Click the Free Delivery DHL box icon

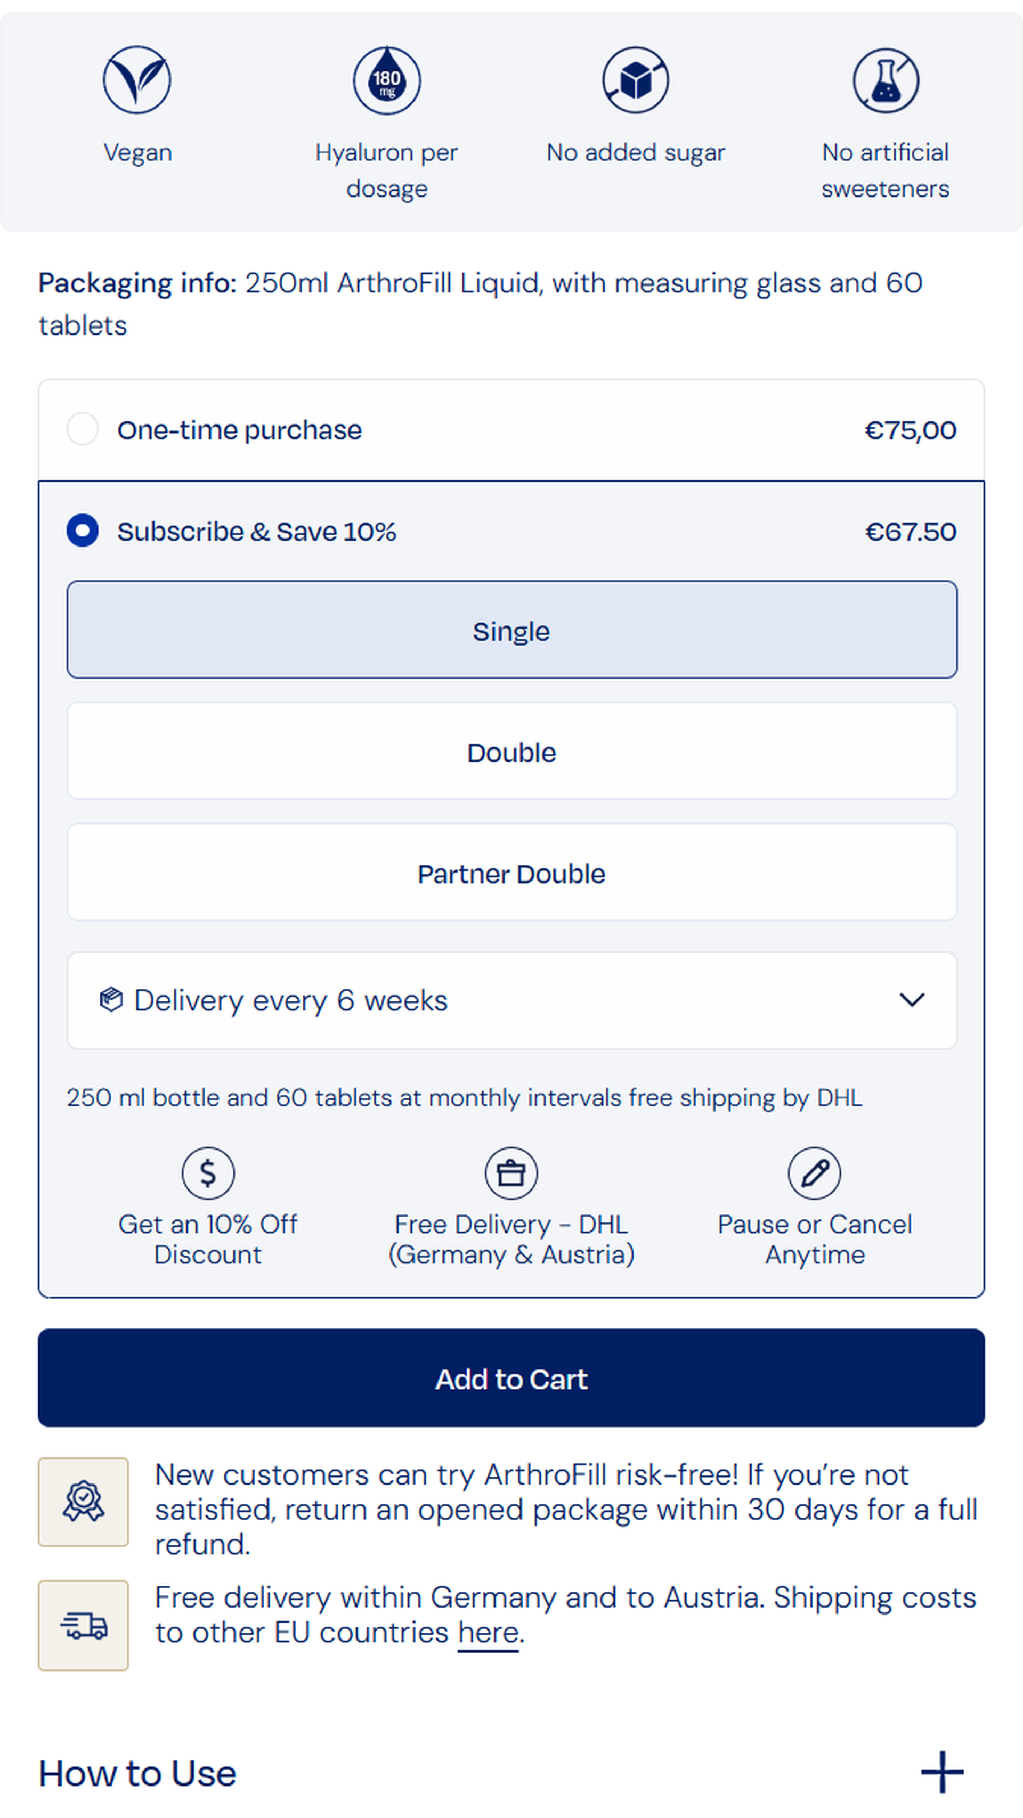click(x=511, y=1173)
